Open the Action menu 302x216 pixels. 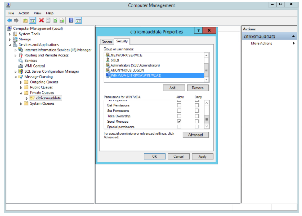(23, 13)
